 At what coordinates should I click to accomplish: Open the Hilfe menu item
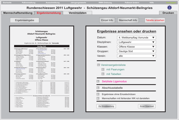click(x=152, y=2)
